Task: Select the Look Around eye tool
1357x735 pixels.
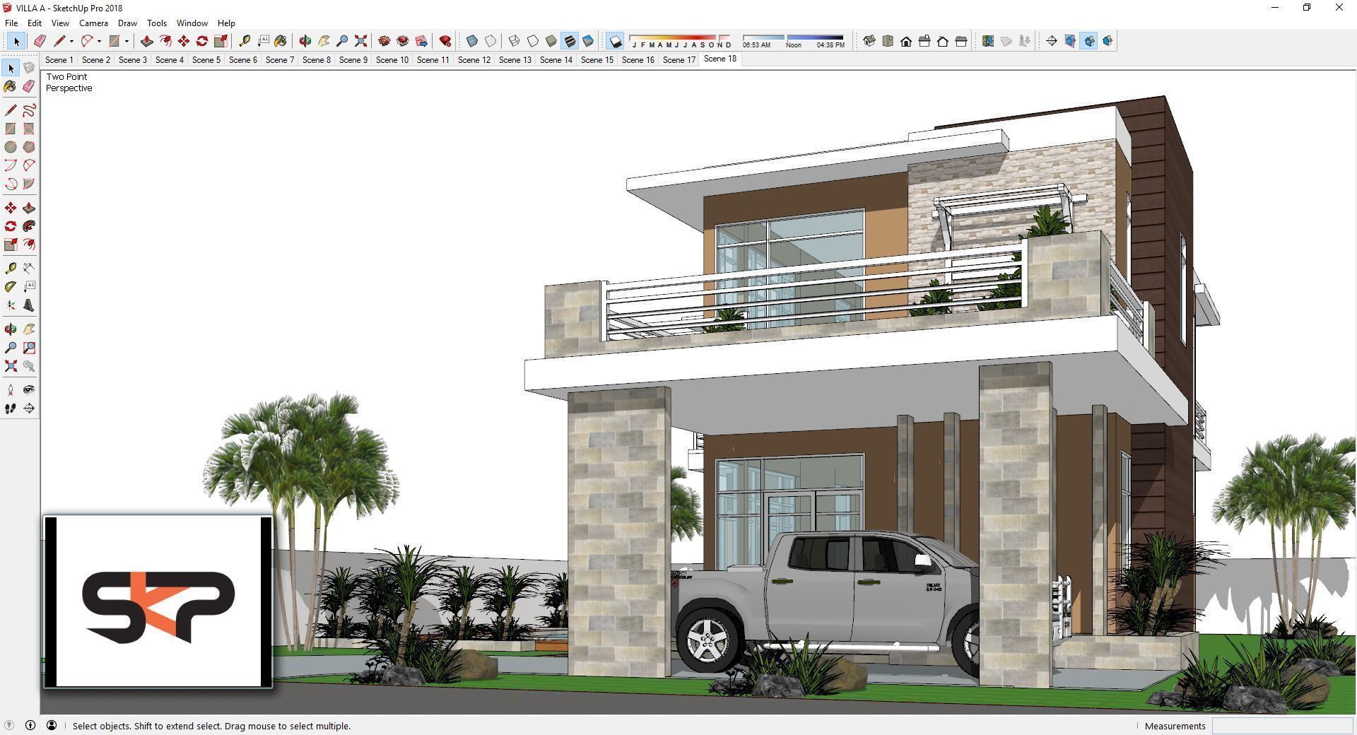Action: pyautogui.click(x=29, y=389)
